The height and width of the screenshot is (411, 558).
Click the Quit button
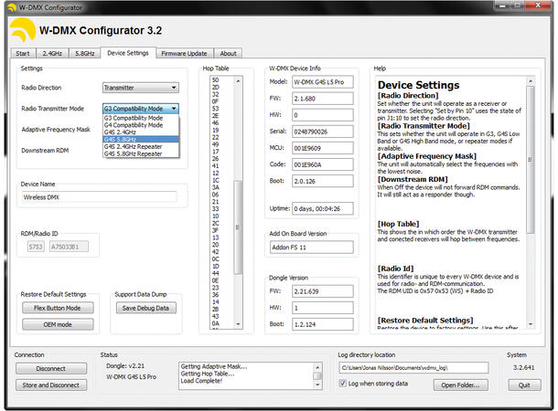pyautogui.click(x=524, y=385)
